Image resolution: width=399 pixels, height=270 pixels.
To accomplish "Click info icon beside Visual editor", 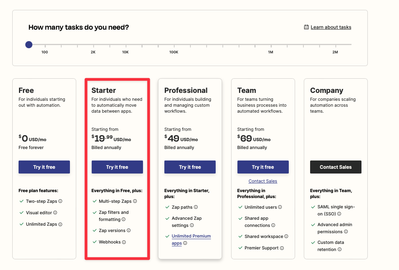I will pyautogui.click(x=55, y=212).
